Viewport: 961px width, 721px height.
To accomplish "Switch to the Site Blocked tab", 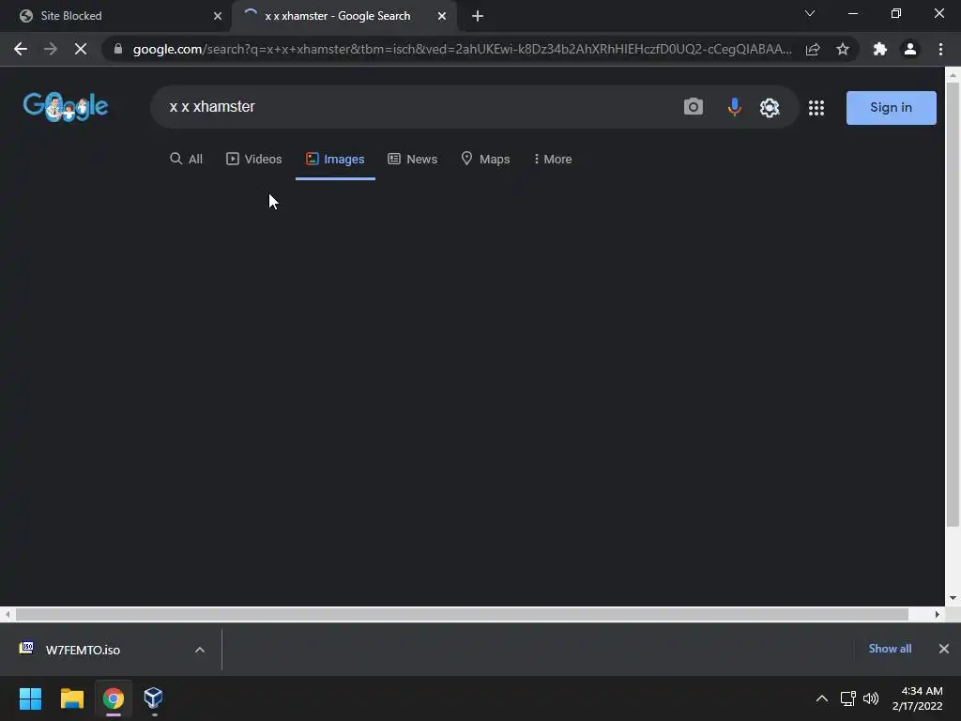I will (115, 16).
